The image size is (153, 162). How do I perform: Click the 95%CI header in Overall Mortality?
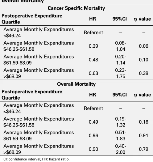[x=120, y=95]
